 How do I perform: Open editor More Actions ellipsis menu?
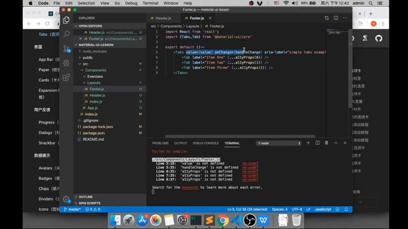pyautogui.click(x=345, y=18)
